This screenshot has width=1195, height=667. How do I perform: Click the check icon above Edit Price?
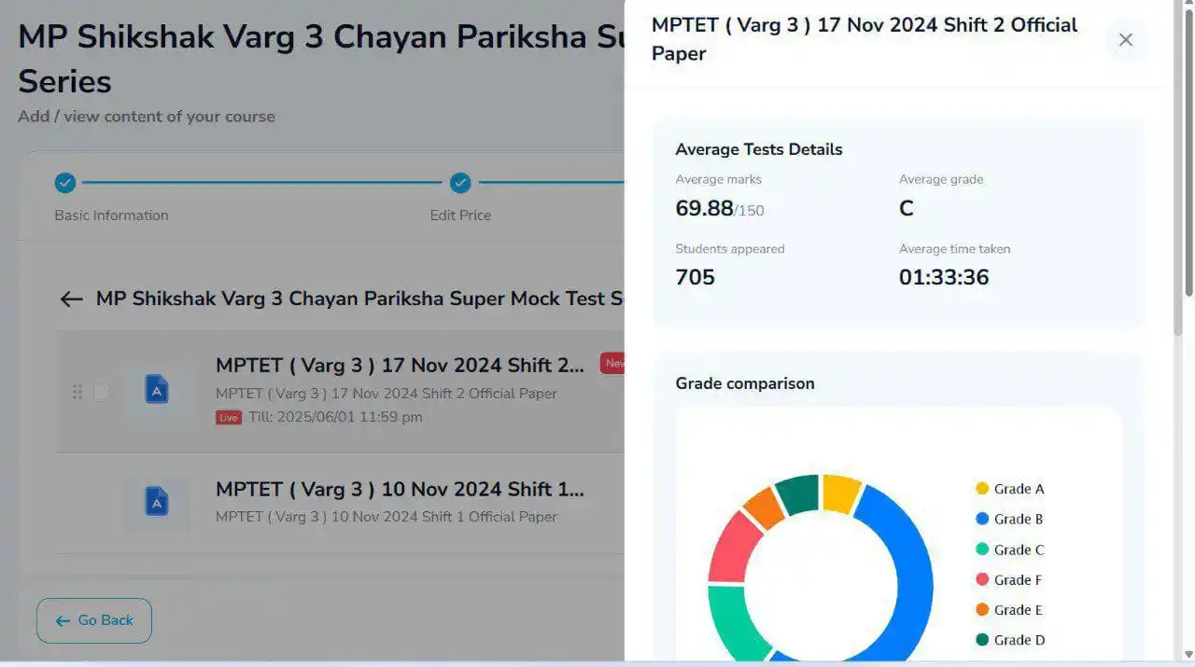pos(460,183)
